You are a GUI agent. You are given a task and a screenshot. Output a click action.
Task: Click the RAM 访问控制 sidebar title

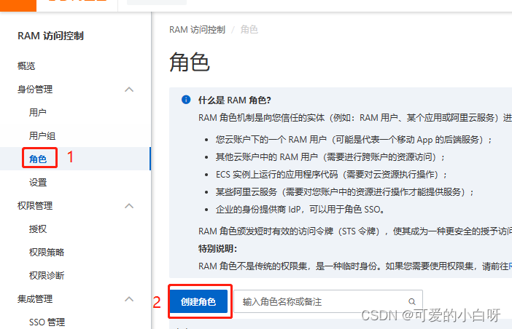(50, 36)
